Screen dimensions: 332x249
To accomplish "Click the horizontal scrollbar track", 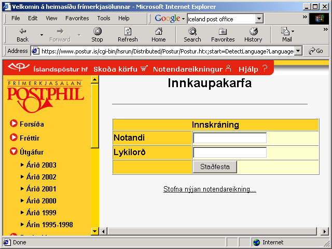I will (x=214, y=231).
